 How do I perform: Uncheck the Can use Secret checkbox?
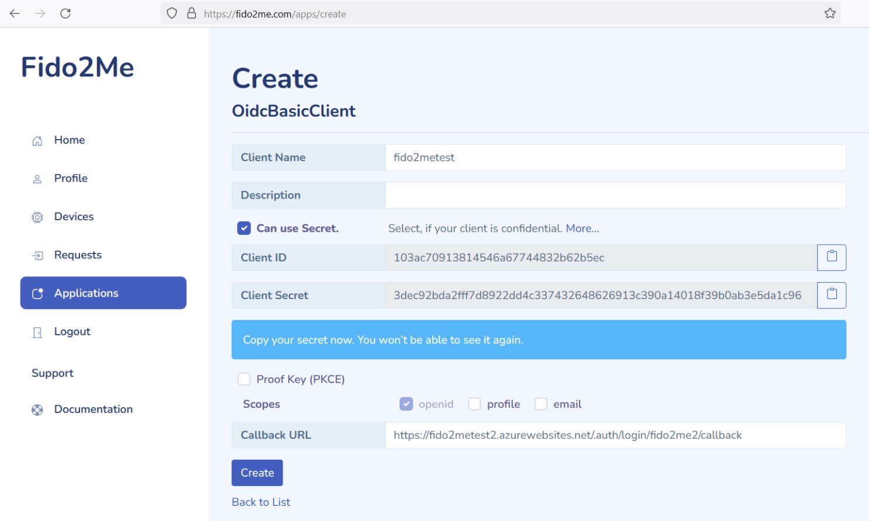click(244, 228)
